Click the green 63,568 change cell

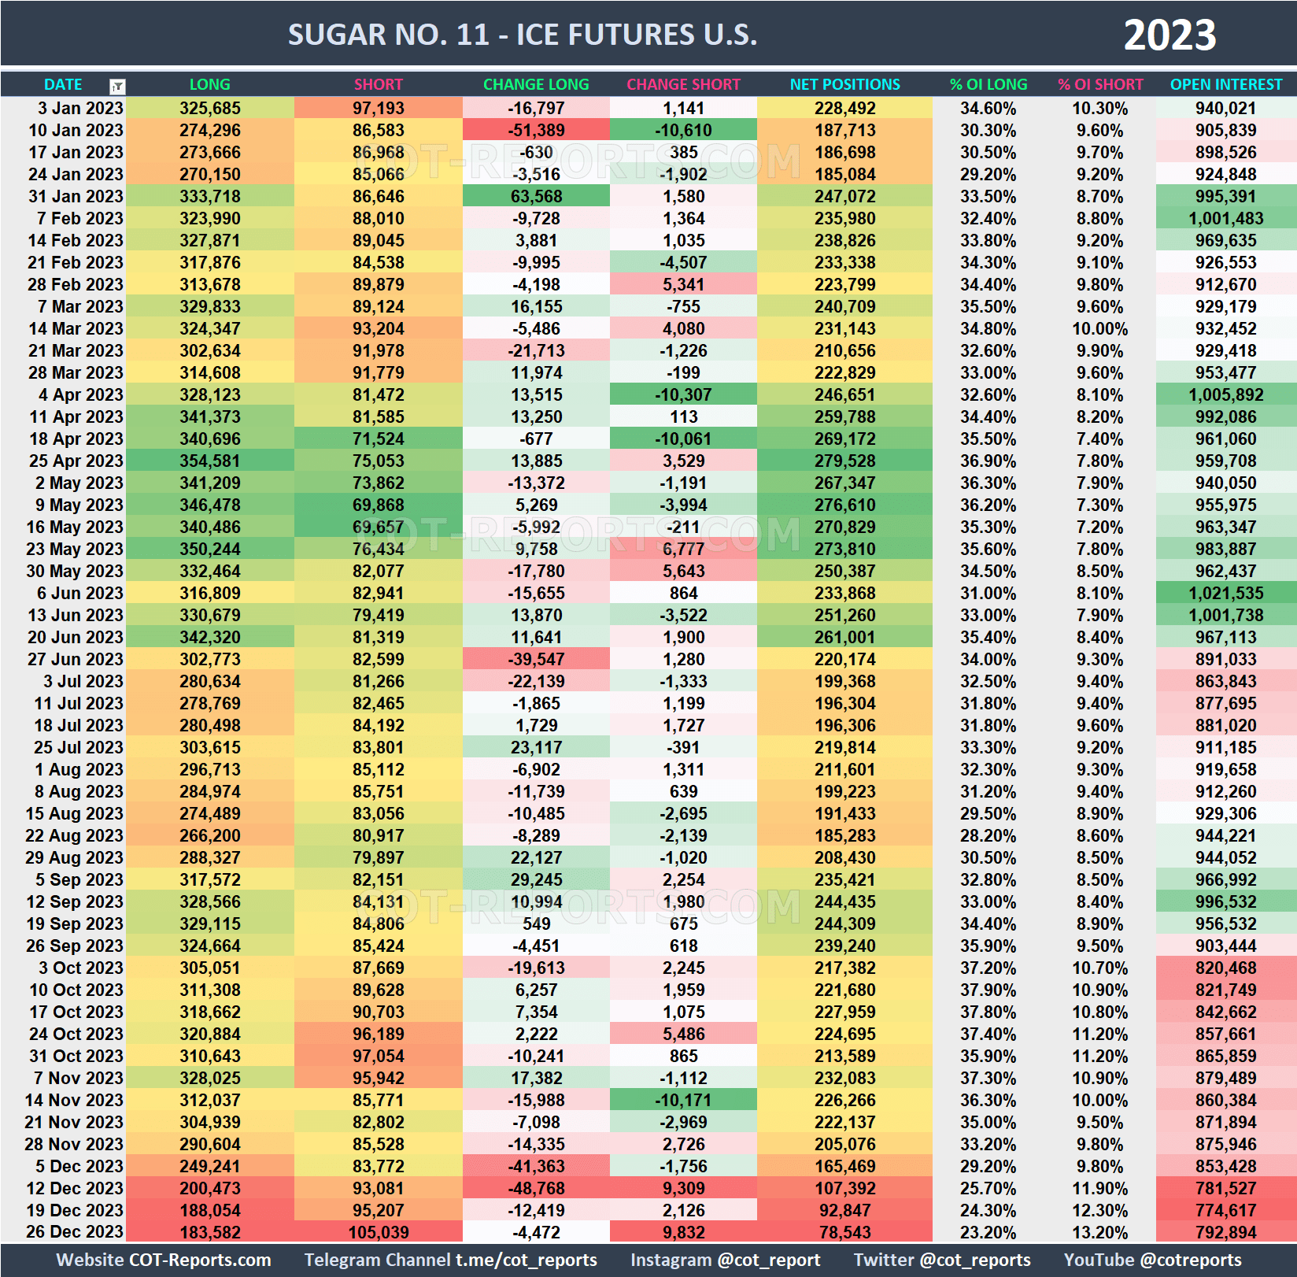click(x=536, y=196)
